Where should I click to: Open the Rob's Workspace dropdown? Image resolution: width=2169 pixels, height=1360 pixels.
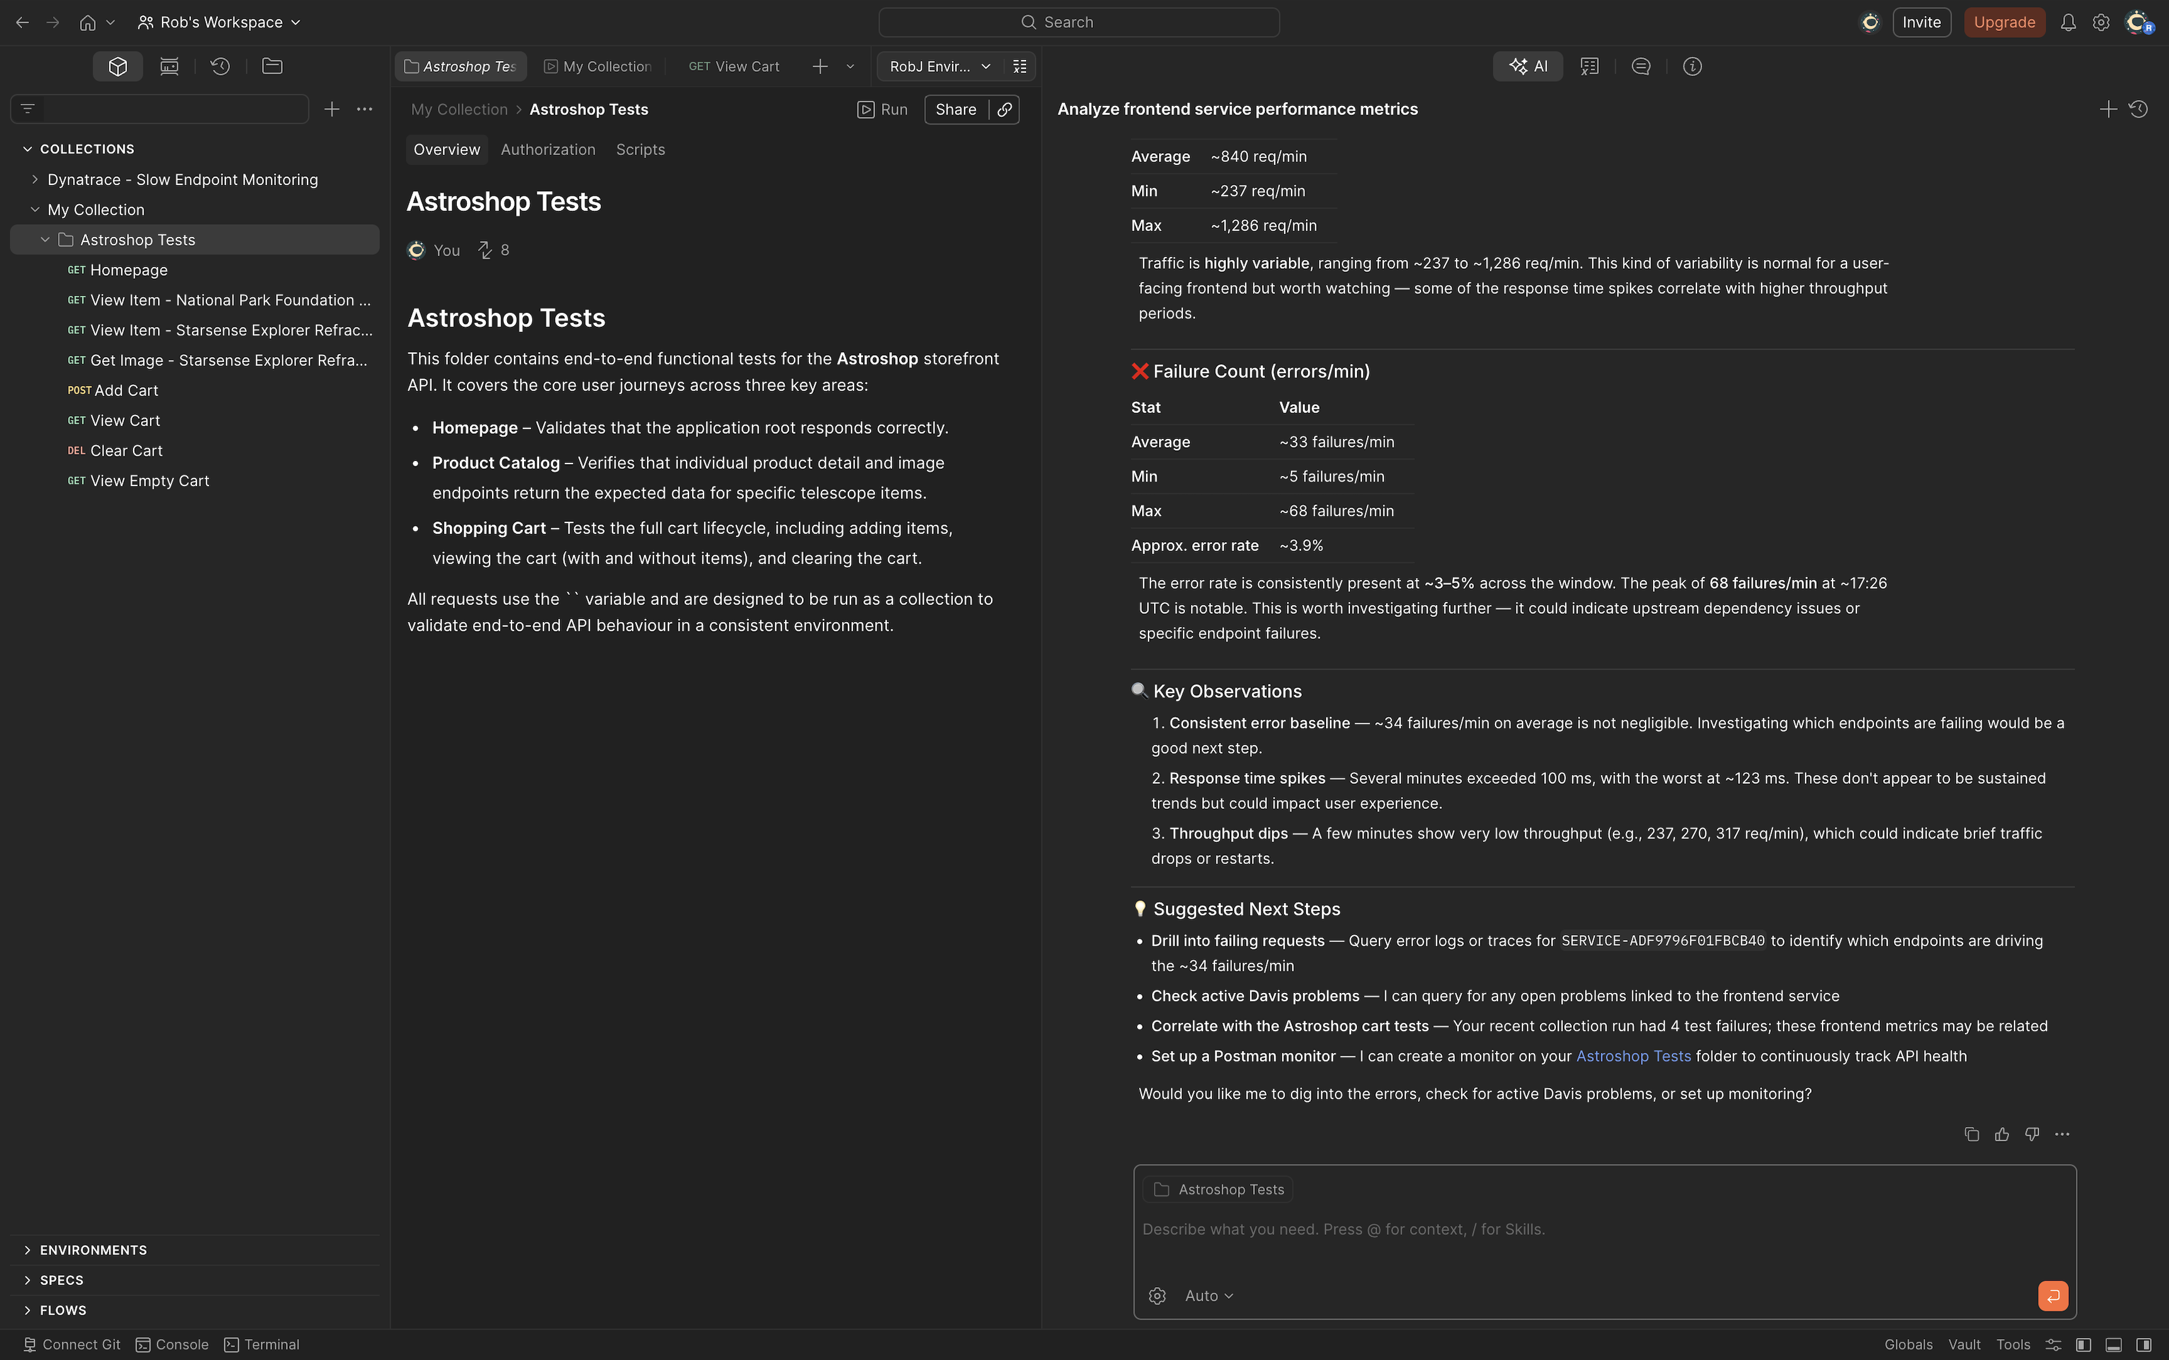click(x=219, y=21)
